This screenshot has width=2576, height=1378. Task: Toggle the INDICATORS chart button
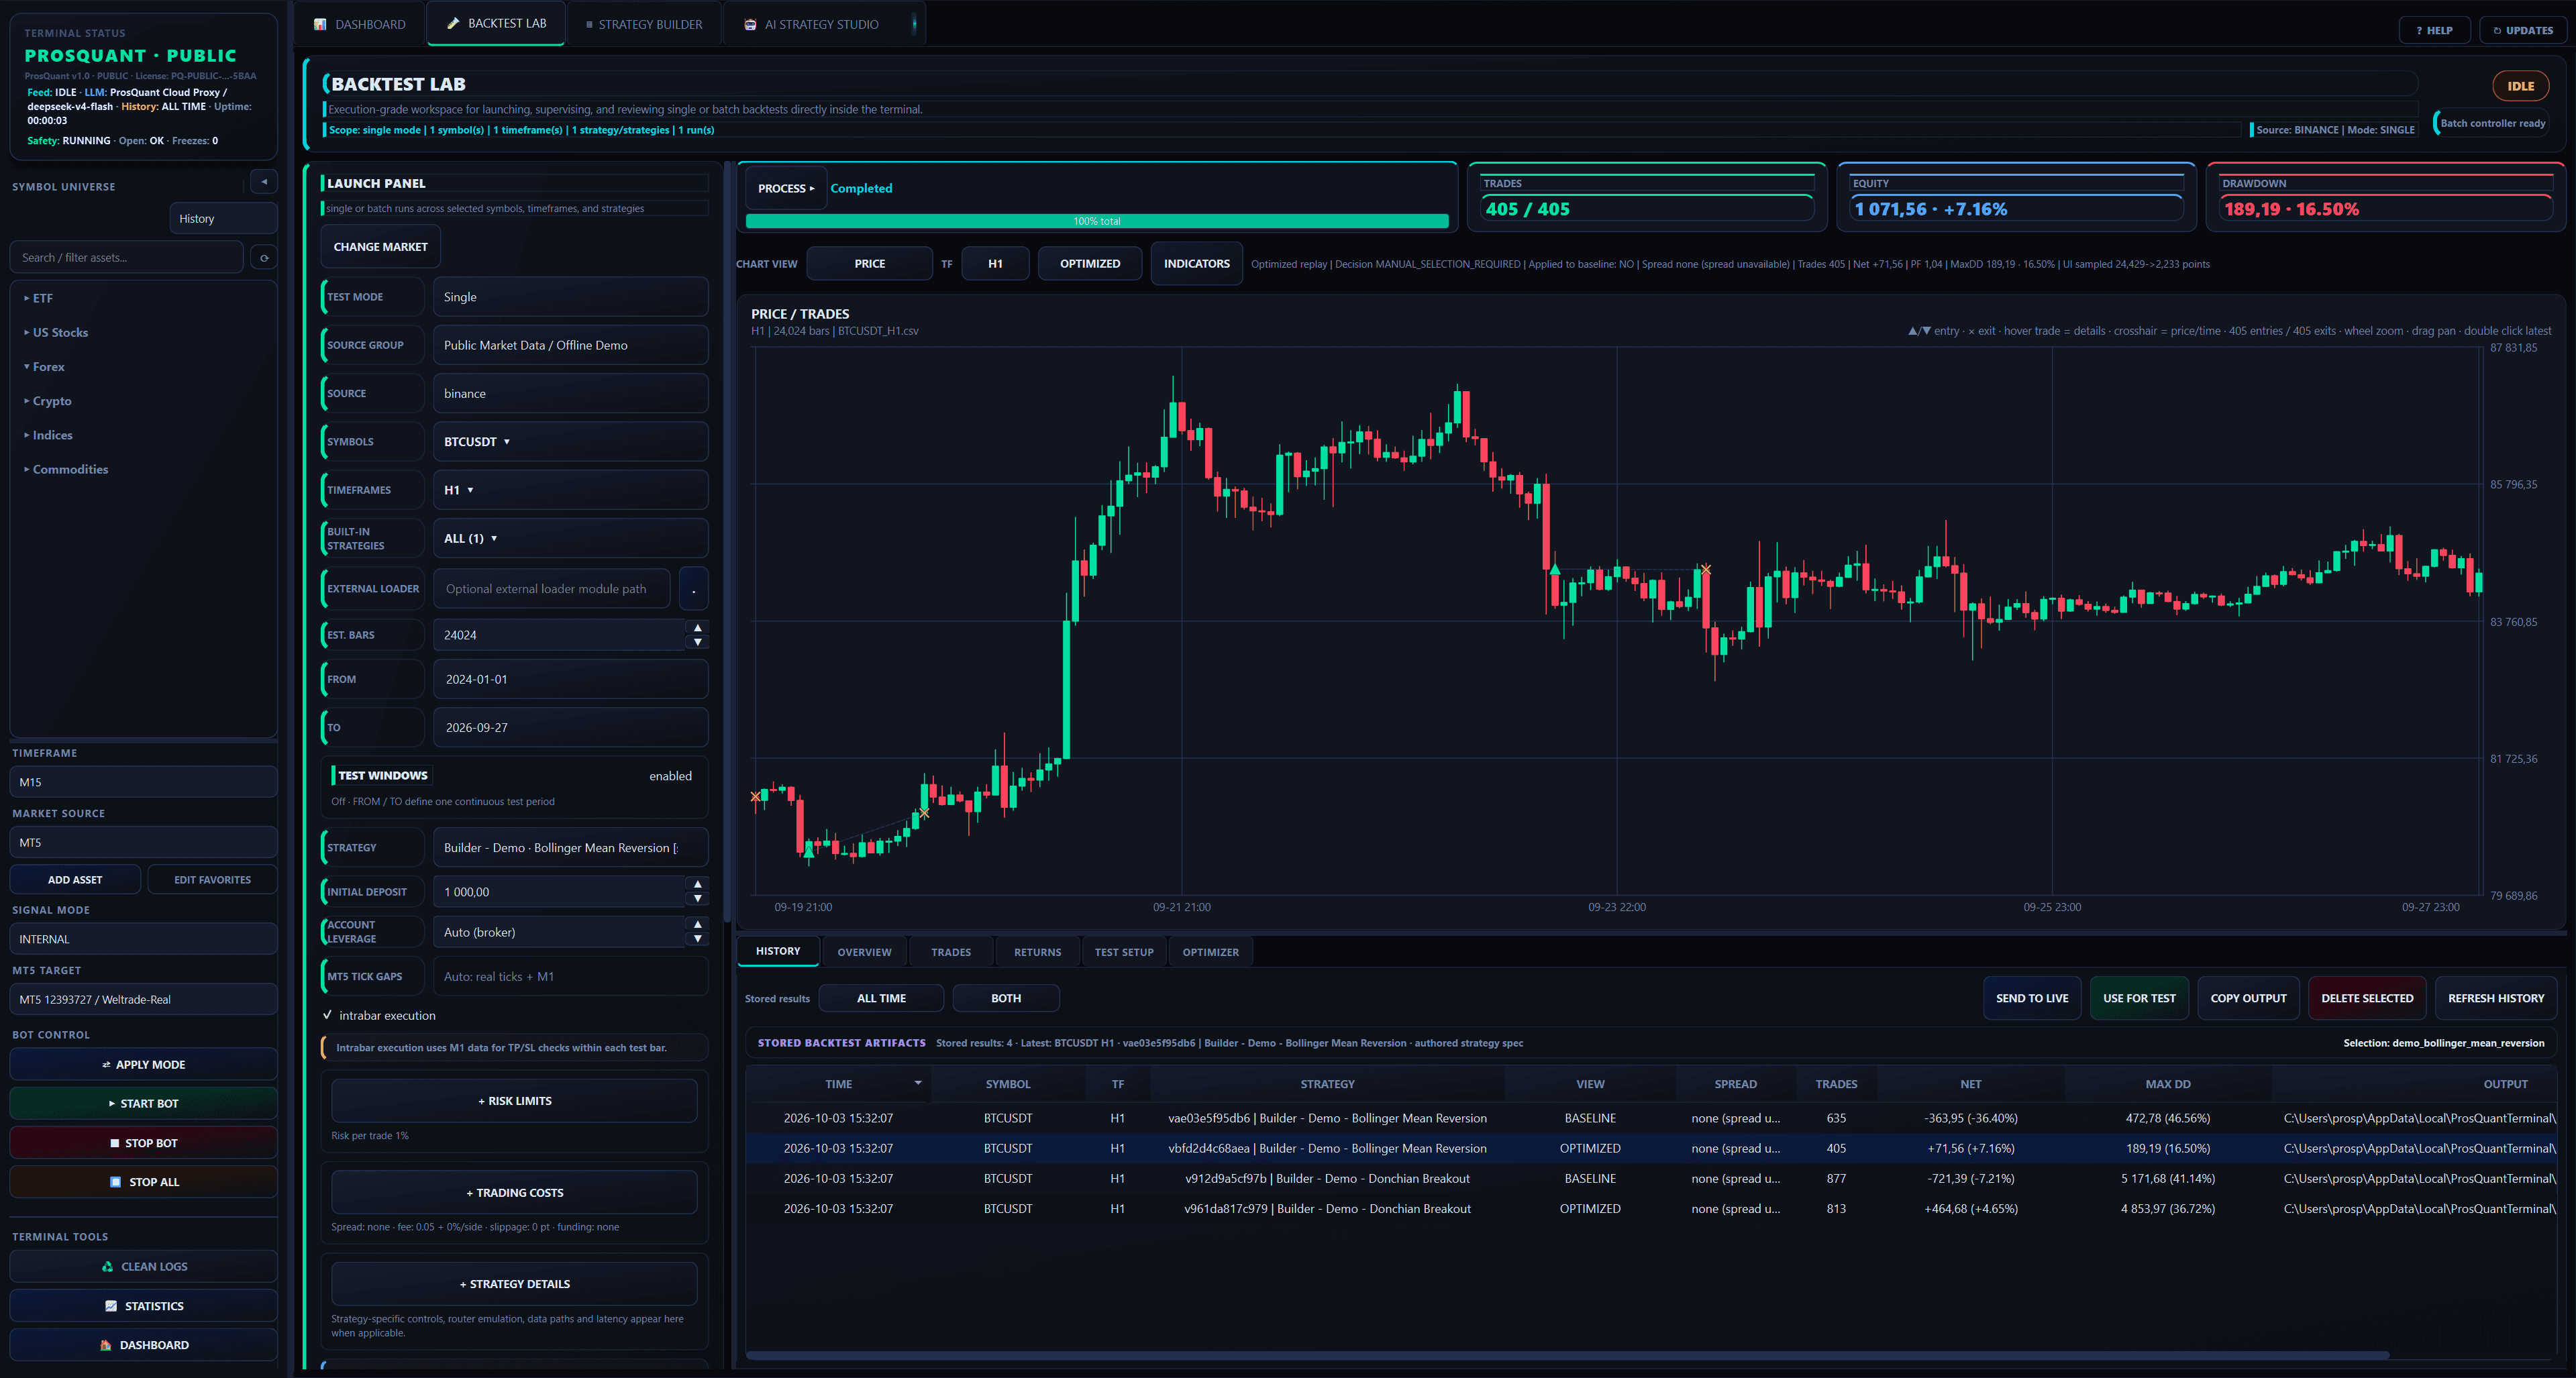click(x=1196, y=264)
